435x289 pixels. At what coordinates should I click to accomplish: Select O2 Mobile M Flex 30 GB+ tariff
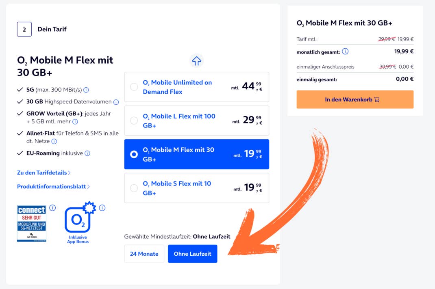[x=196, y=154]
